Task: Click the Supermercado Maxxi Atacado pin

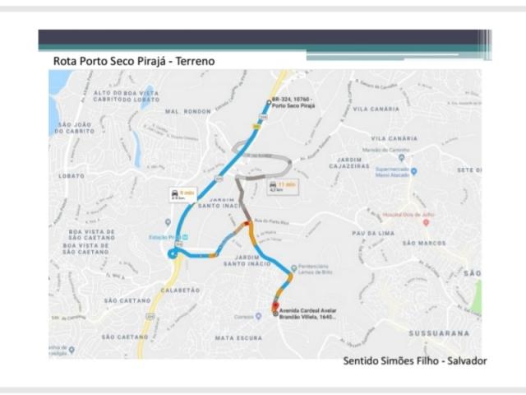Action: [414, 171]
